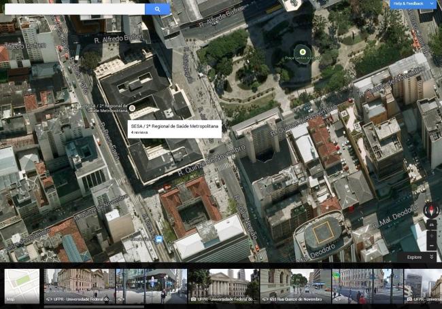Click 'R. Alfredo Bufren' label at top center

[x=221, y=17]
